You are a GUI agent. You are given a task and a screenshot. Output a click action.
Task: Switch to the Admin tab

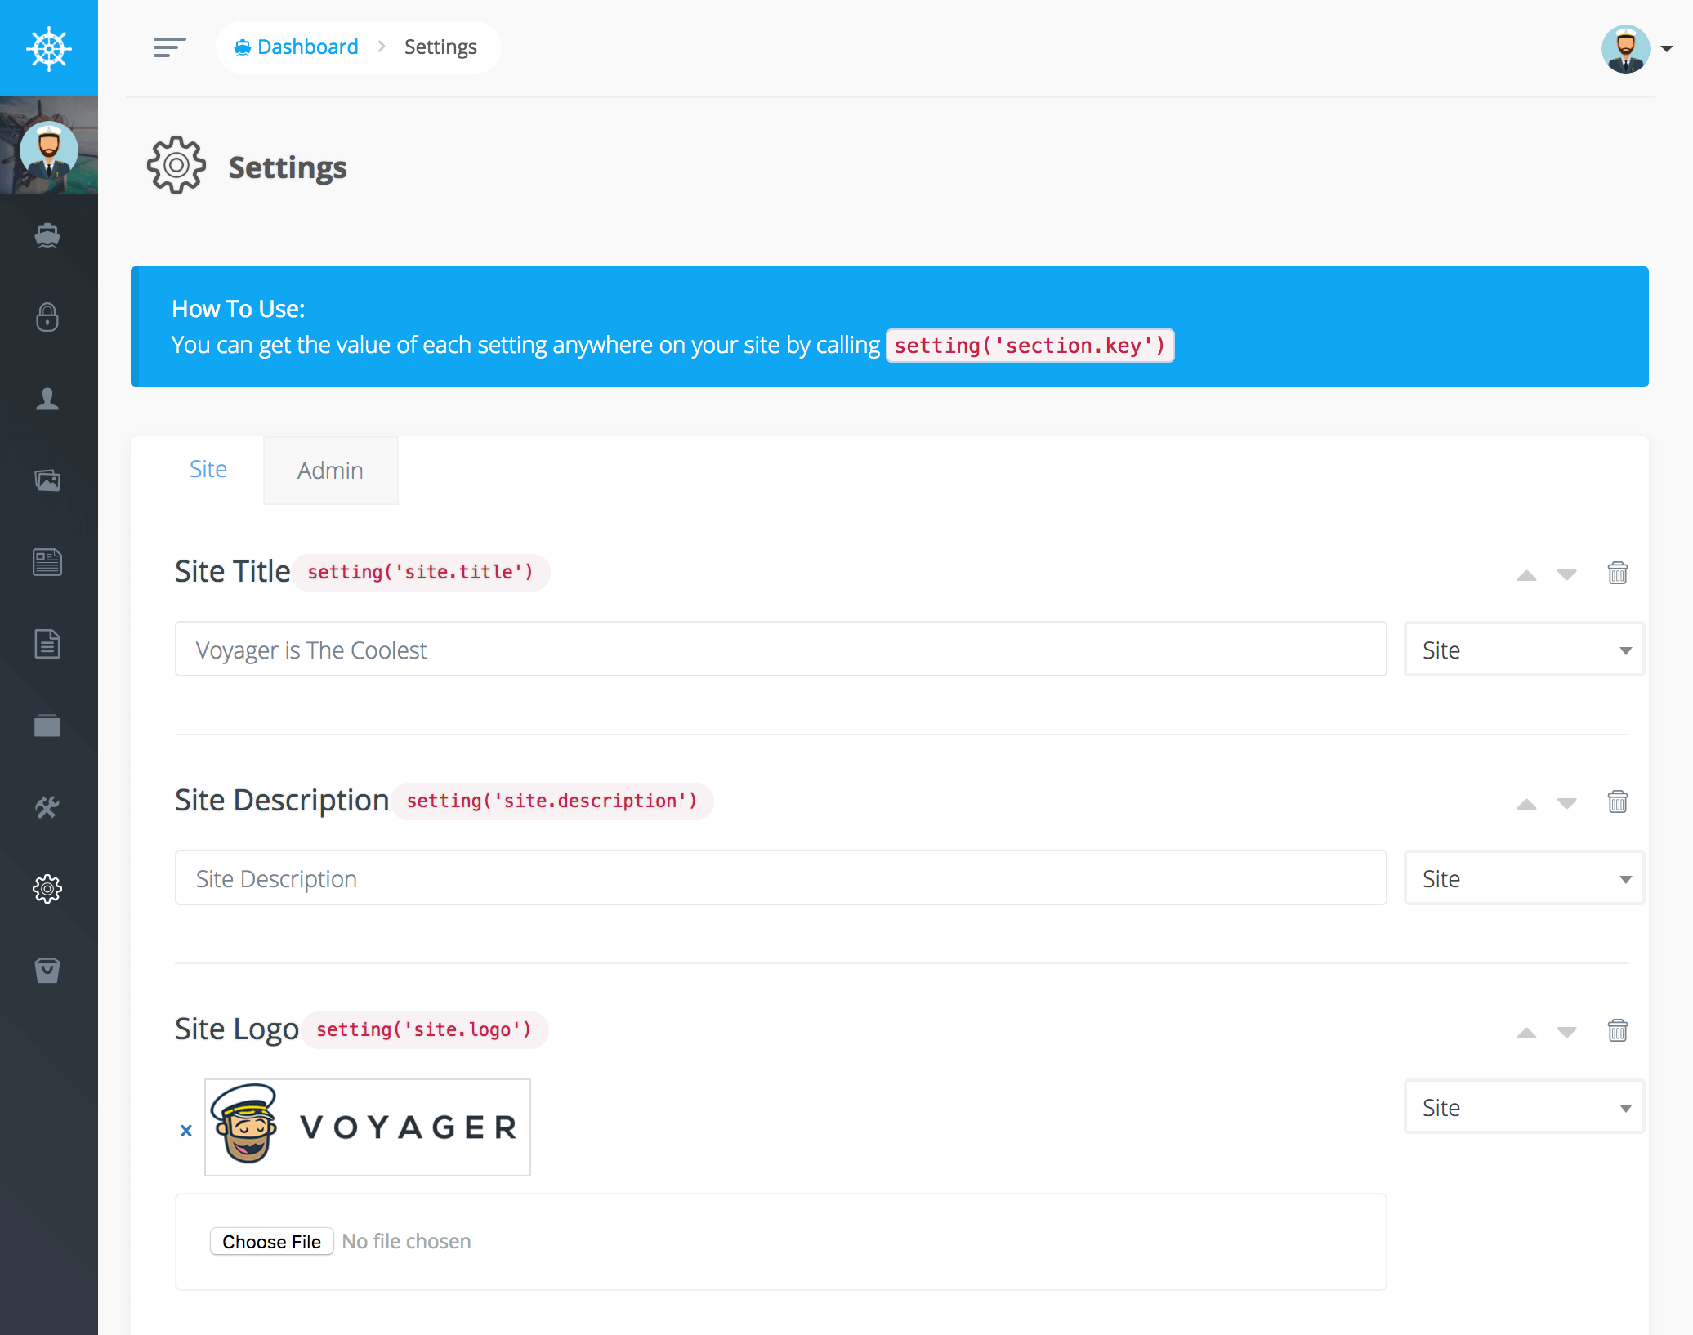[330, 471]
